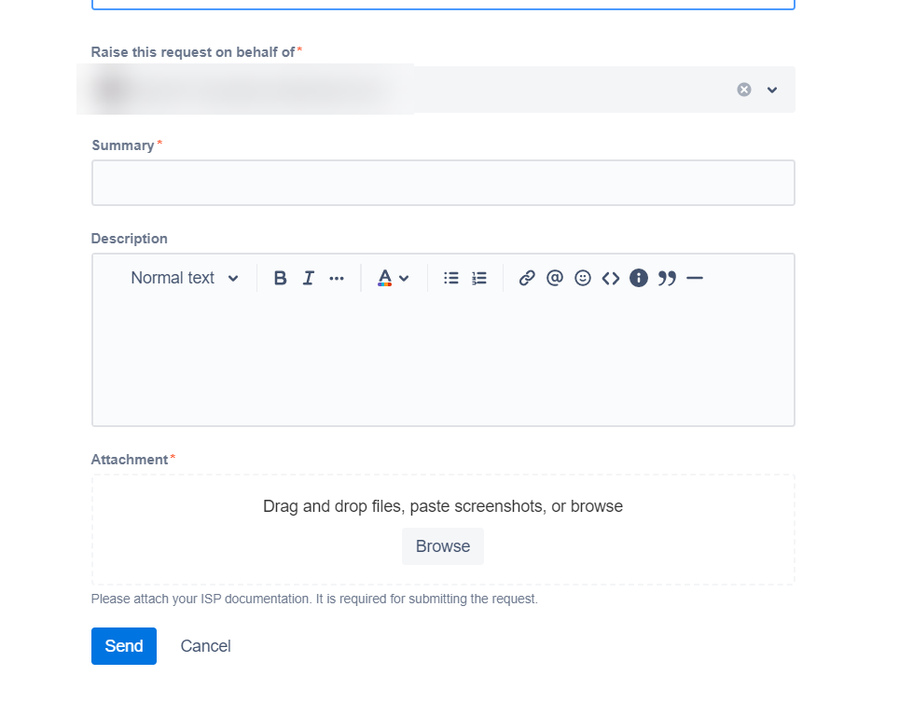
Task: Open the Normal text style dropdown
Action: [184, 277]
